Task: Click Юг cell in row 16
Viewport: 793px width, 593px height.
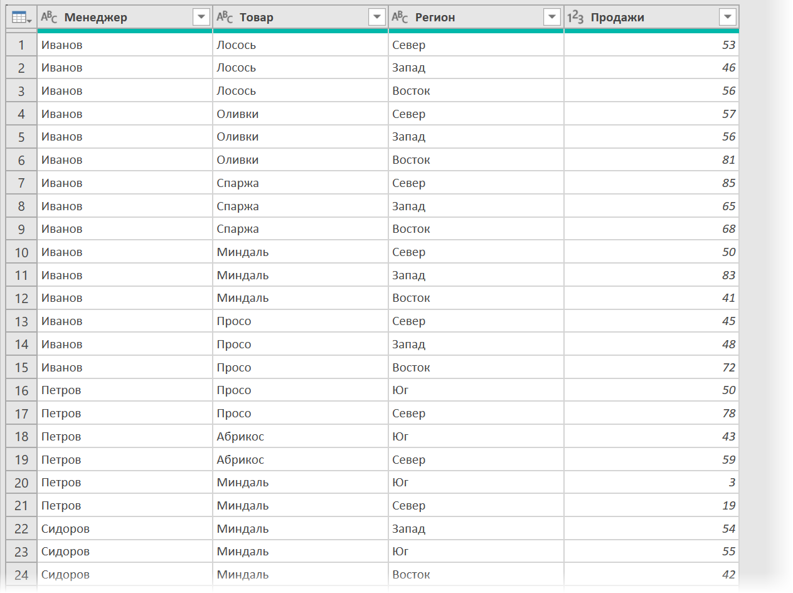Action: click(476, 390)
